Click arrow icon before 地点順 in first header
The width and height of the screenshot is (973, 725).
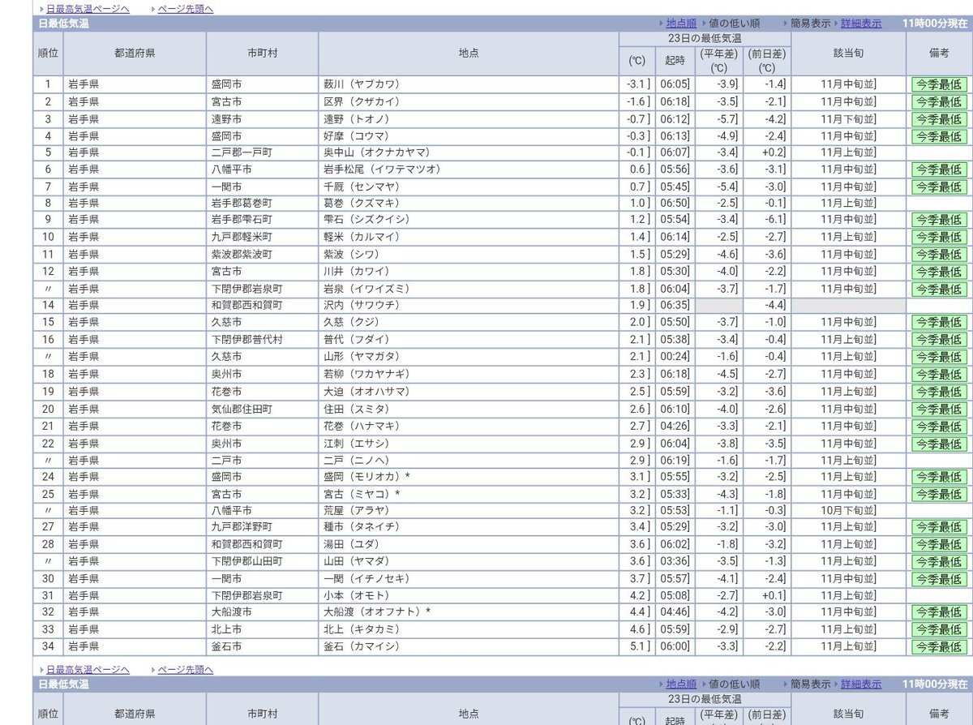661,24
